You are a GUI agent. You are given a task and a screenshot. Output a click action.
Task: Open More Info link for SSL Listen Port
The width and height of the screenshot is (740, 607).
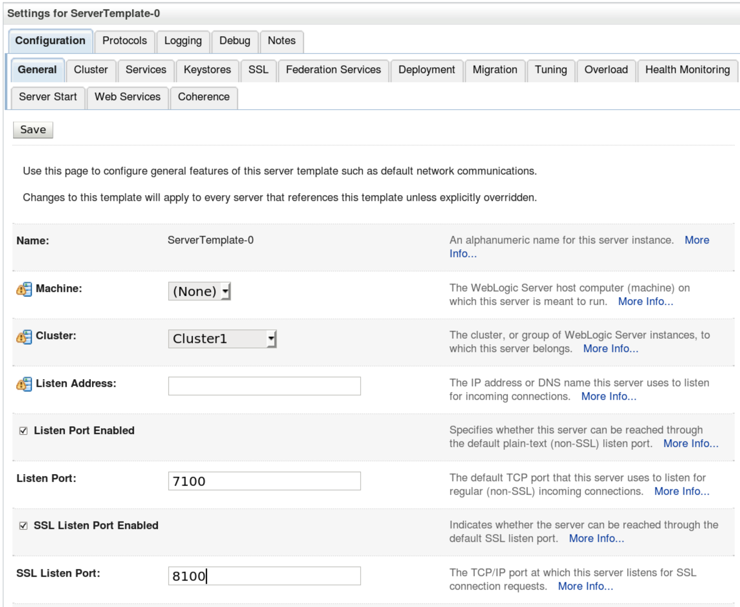coord(585,587)
